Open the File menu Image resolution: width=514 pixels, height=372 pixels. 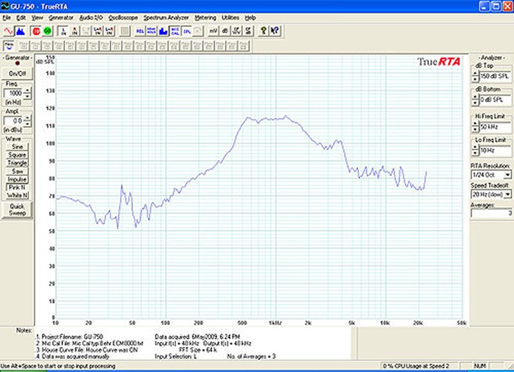pos(6,18)
